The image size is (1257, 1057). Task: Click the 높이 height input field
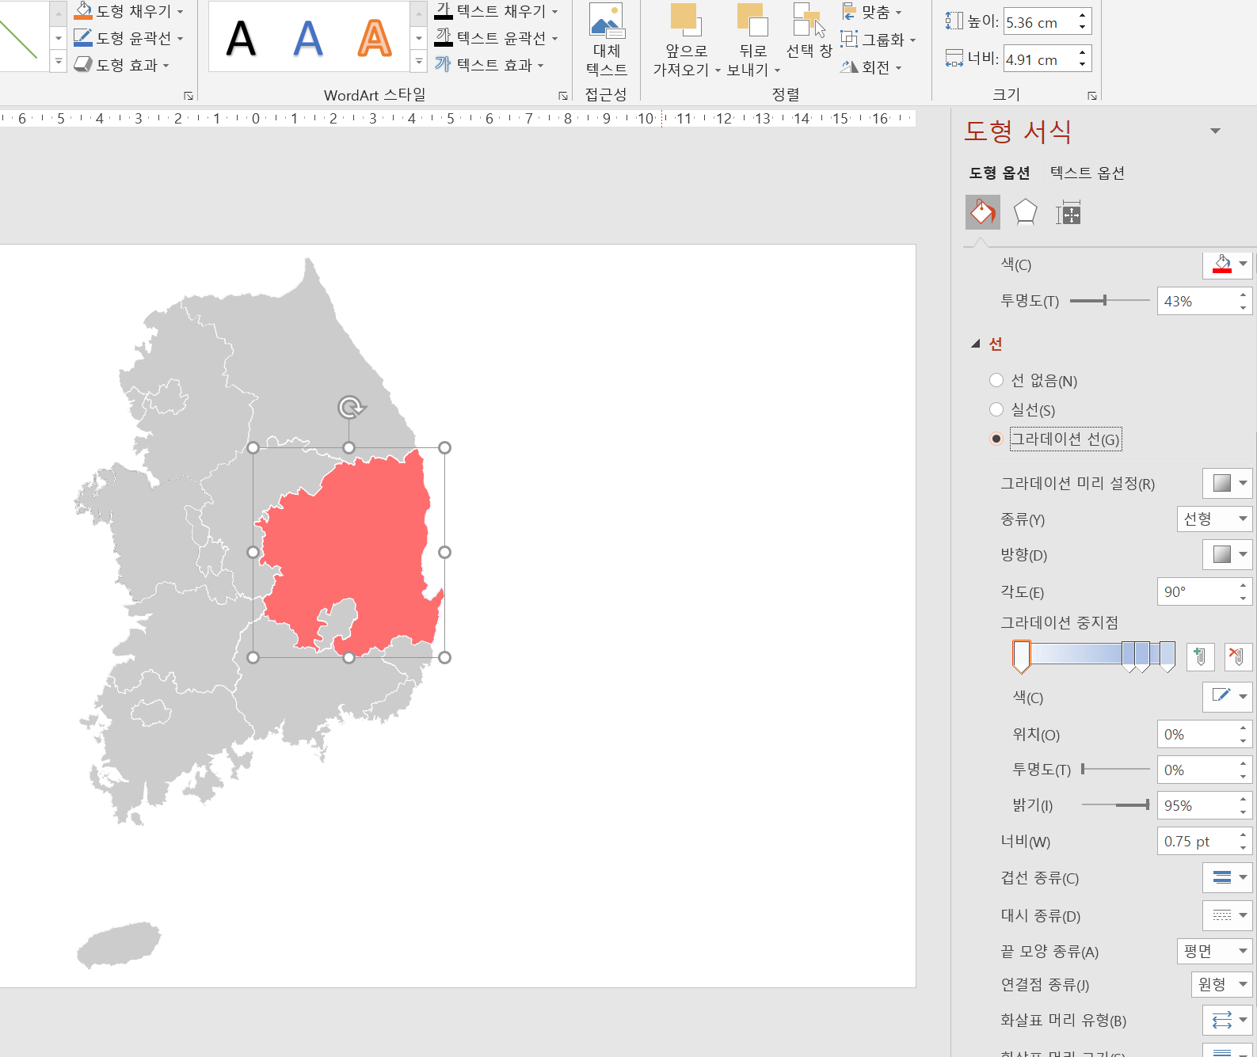coord(1038,22)
